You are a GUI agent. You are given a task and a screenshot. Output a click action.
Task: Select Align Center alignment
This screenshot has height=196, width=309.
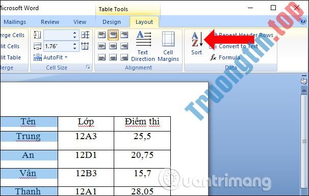113,46
